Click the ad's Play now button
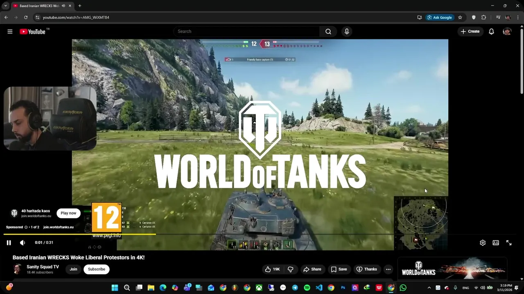The image size is (524, 294). [x=68, y=213]
